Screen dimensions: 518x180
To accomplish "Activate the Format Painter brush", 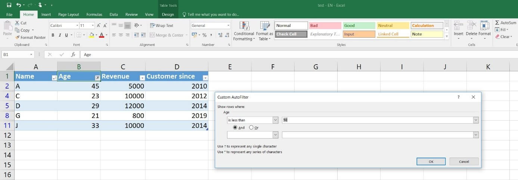I will tap(17, 37).
